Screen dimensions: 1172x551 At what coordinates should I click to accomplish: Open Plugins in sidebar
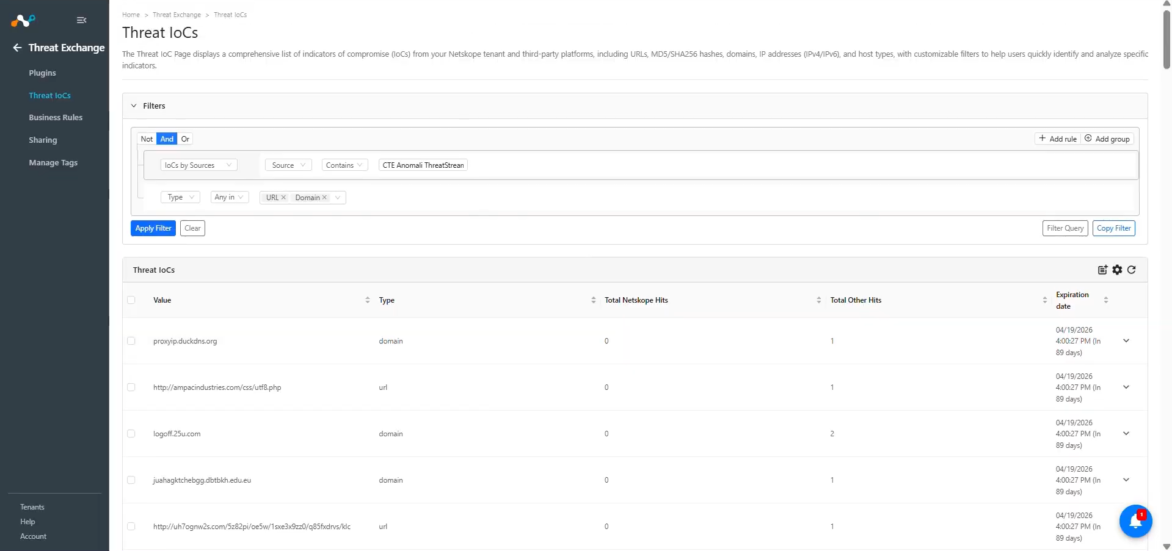[42, 73]
